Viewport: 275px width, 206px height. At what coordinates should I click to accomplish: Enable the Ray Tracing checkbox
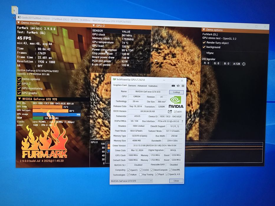(140, 175)
